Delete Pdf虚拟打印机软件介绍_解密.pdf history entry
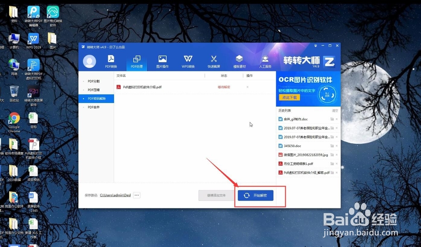Viewport: 421px width, 247px height. [x=337, y=172]
